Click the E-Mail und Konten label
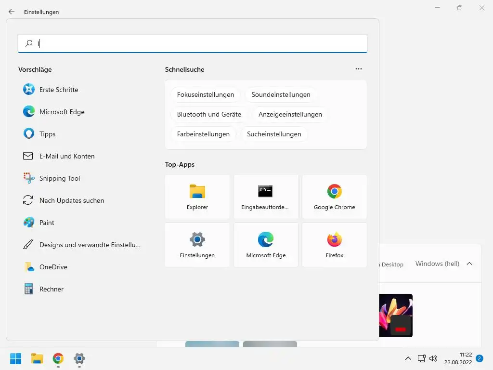Viewport: 493px width, 370px height. [x=67, y=156]
